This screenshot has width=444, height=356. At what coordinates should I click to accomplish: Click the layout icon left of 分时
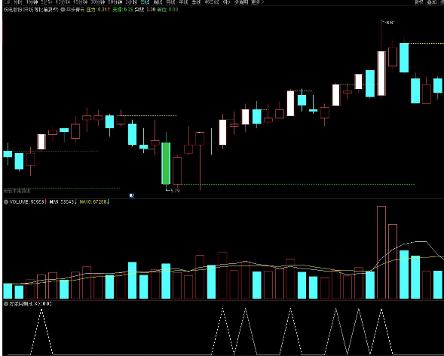coord(6,2)
